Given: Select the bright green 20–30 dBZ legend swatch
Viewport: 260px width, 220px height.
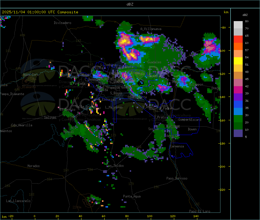Looking at the screenshot, I should 238,119.
